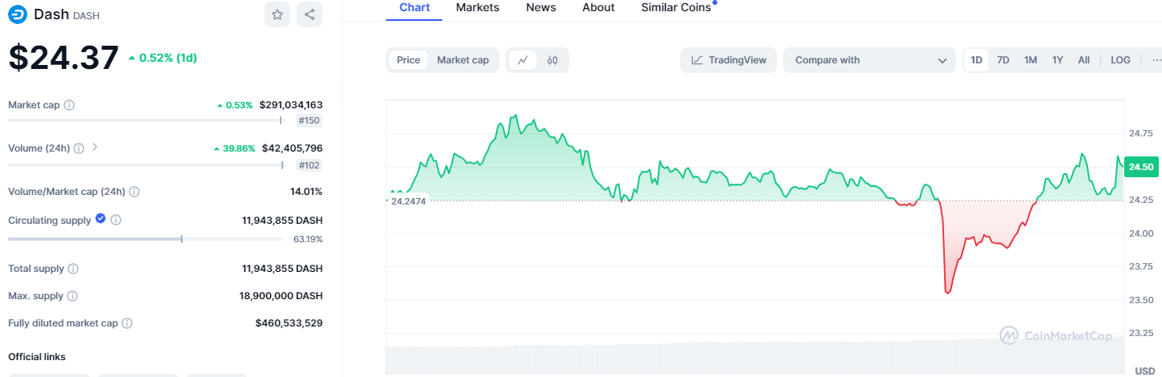
Task: Select the Market cap chart toggle
Action: (463, 60)
